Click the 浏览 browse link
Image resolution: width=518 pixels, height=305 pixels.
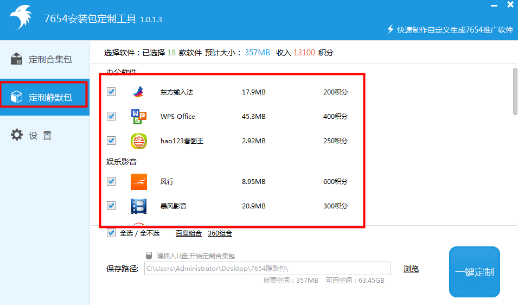point(411,269)
